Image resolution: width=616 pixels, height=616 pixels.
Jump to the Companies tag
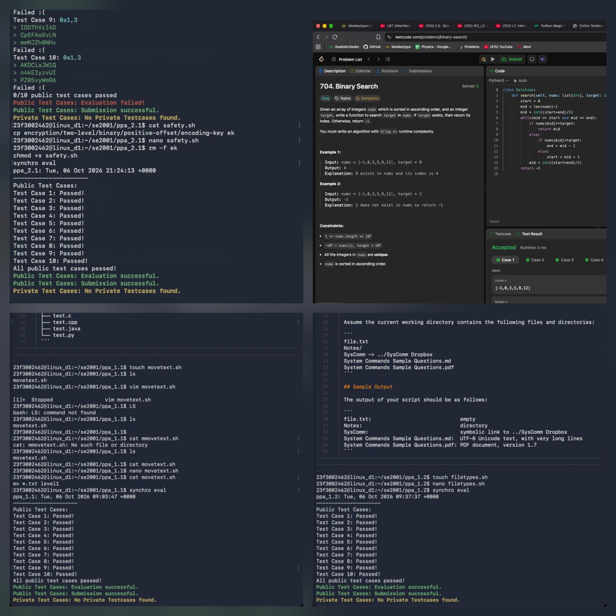[x=368, y=98]
